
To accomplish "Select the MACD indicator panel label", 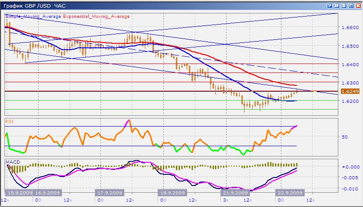I will click(11, 161).
